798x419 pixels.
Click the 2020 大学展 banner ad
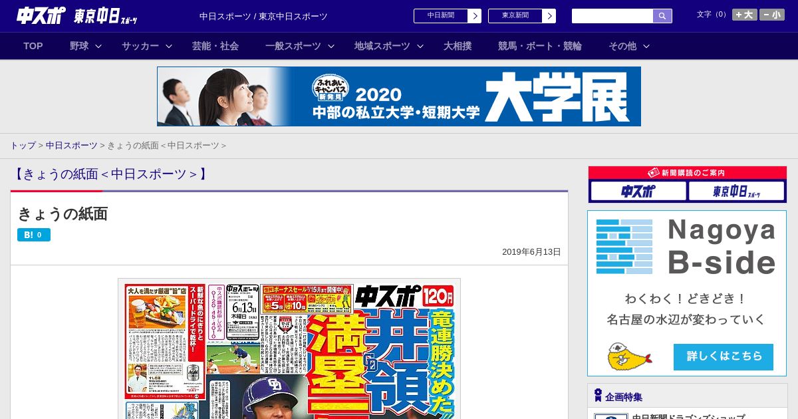pos(399,96)
